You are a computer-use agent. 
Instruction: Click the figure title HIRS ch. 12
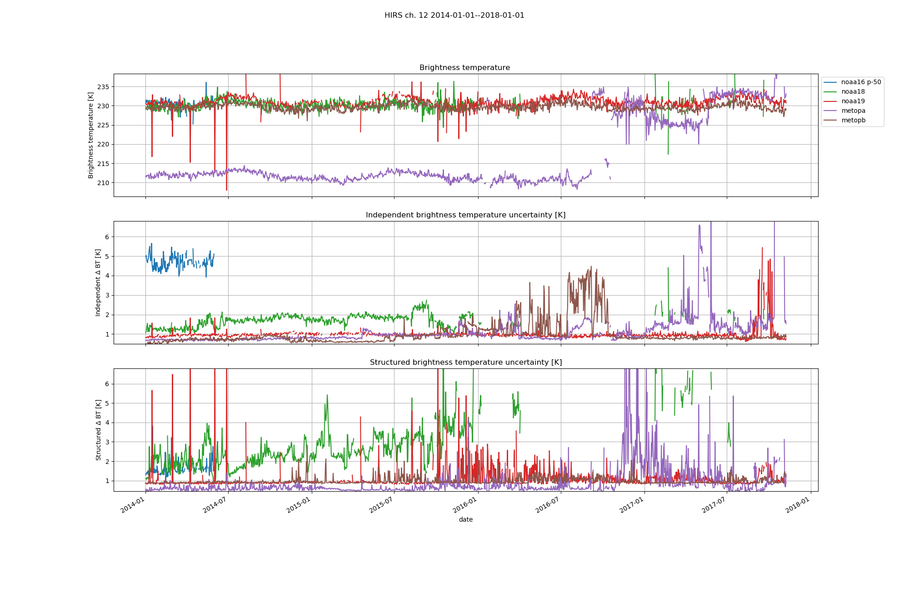454,15
